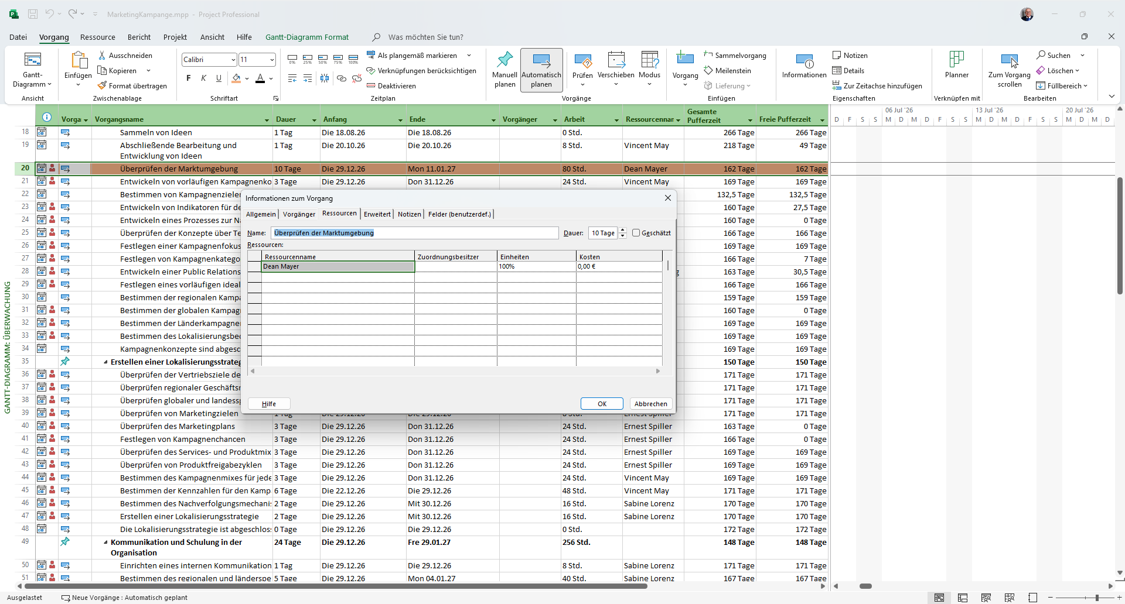Collapse Erstellen einer Lokalisierungsstrategie group
This screenshot has height=604, width=1125.
105,362
